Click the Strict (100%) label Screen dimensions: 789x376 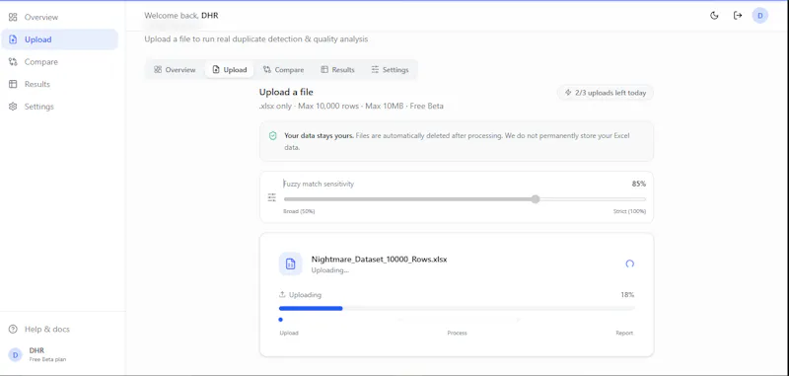629,211
